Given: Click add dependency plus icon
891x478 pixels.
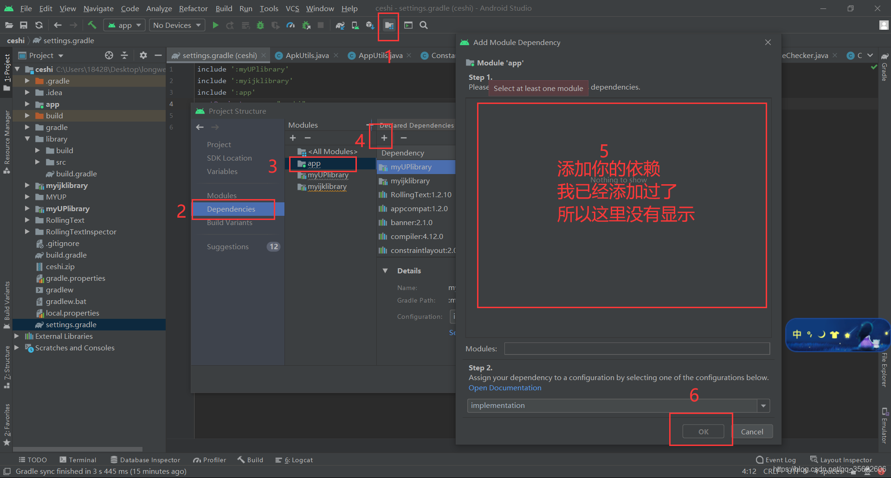Looking at the screenshot, I should 384,138.
